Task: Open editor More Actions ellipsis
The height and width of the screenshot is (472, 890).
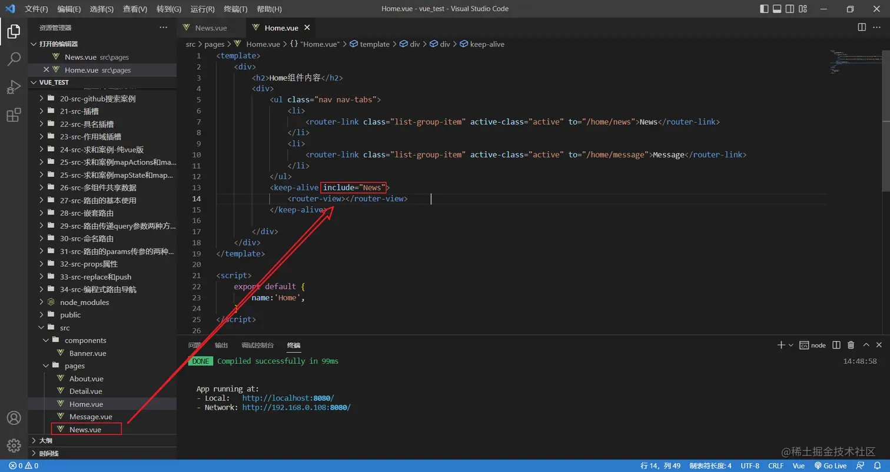Action: pyautogui.click(x=878, y=27)
